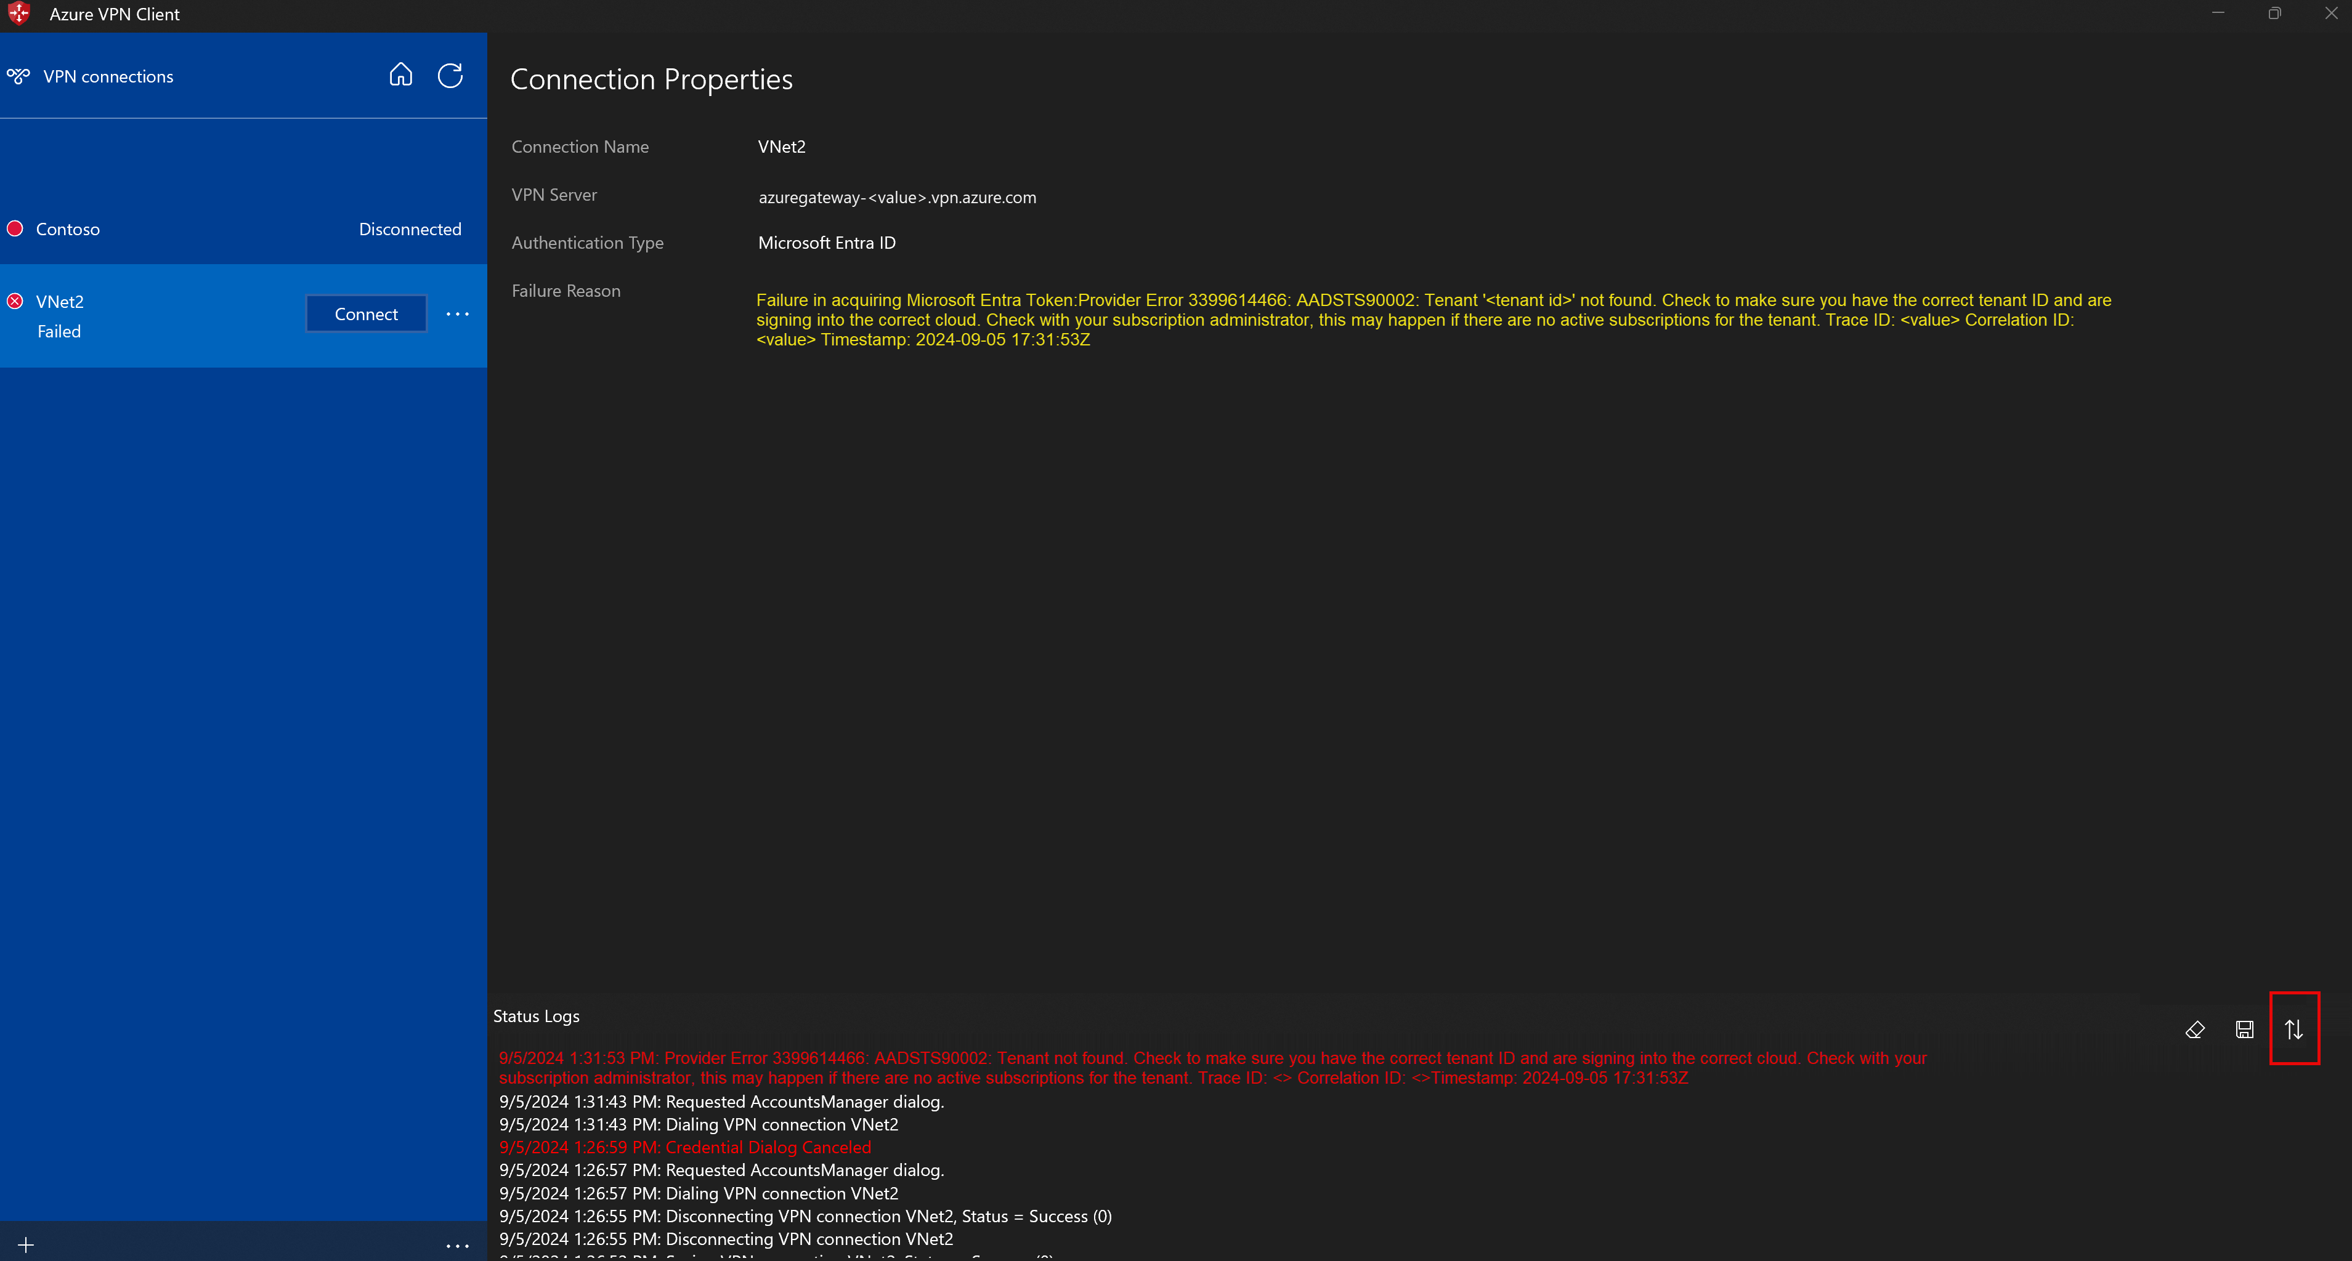Click the Credential Dialog Canceled log entry

(685, 1147)
